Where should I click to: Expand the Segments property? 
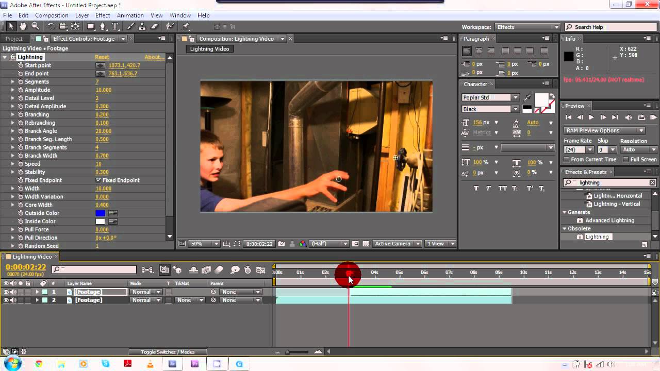tap(13, 82)
